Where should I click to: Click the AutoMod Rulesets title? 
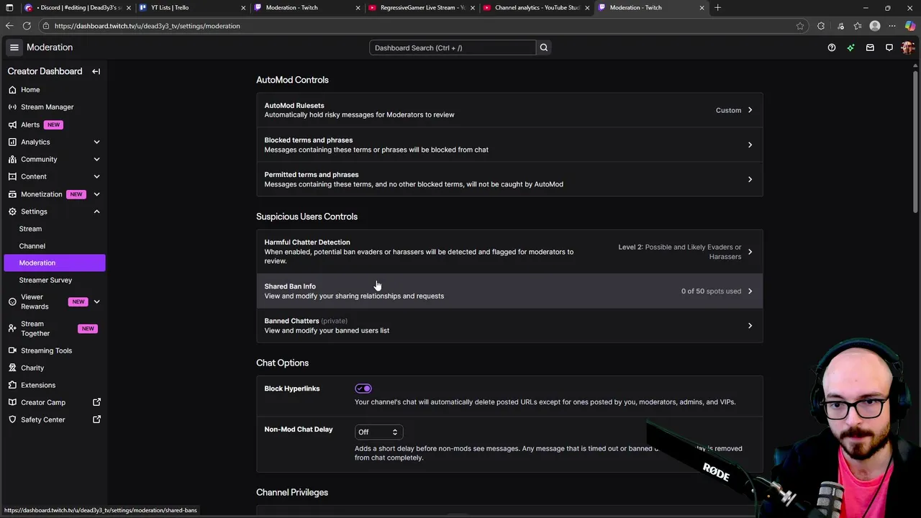tap(294, 105)
